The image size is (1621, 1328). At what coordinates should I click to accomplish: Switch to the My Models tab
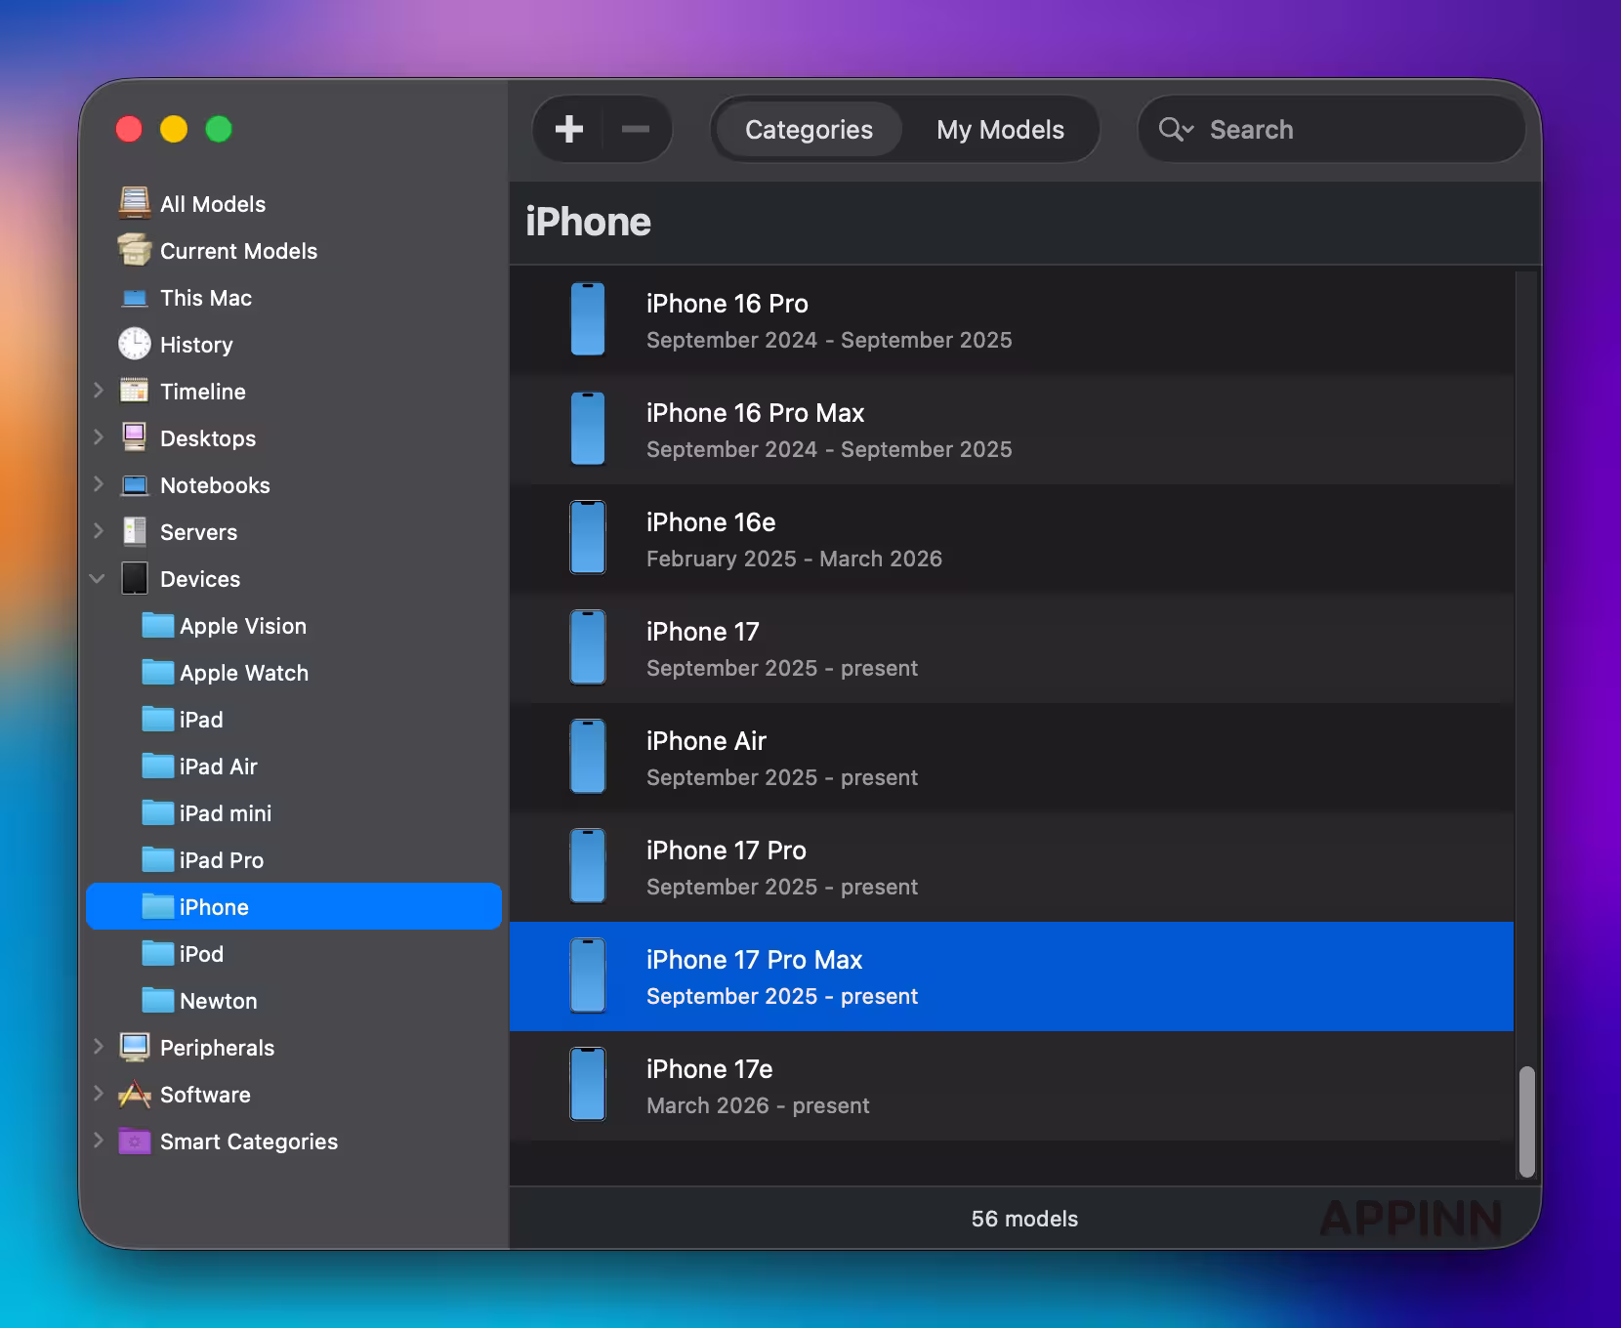click(1000, 130)
